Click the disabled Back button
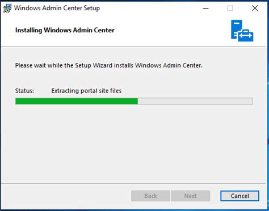The height and width of the screenshot is (211, 269). [x=150, y=196]
